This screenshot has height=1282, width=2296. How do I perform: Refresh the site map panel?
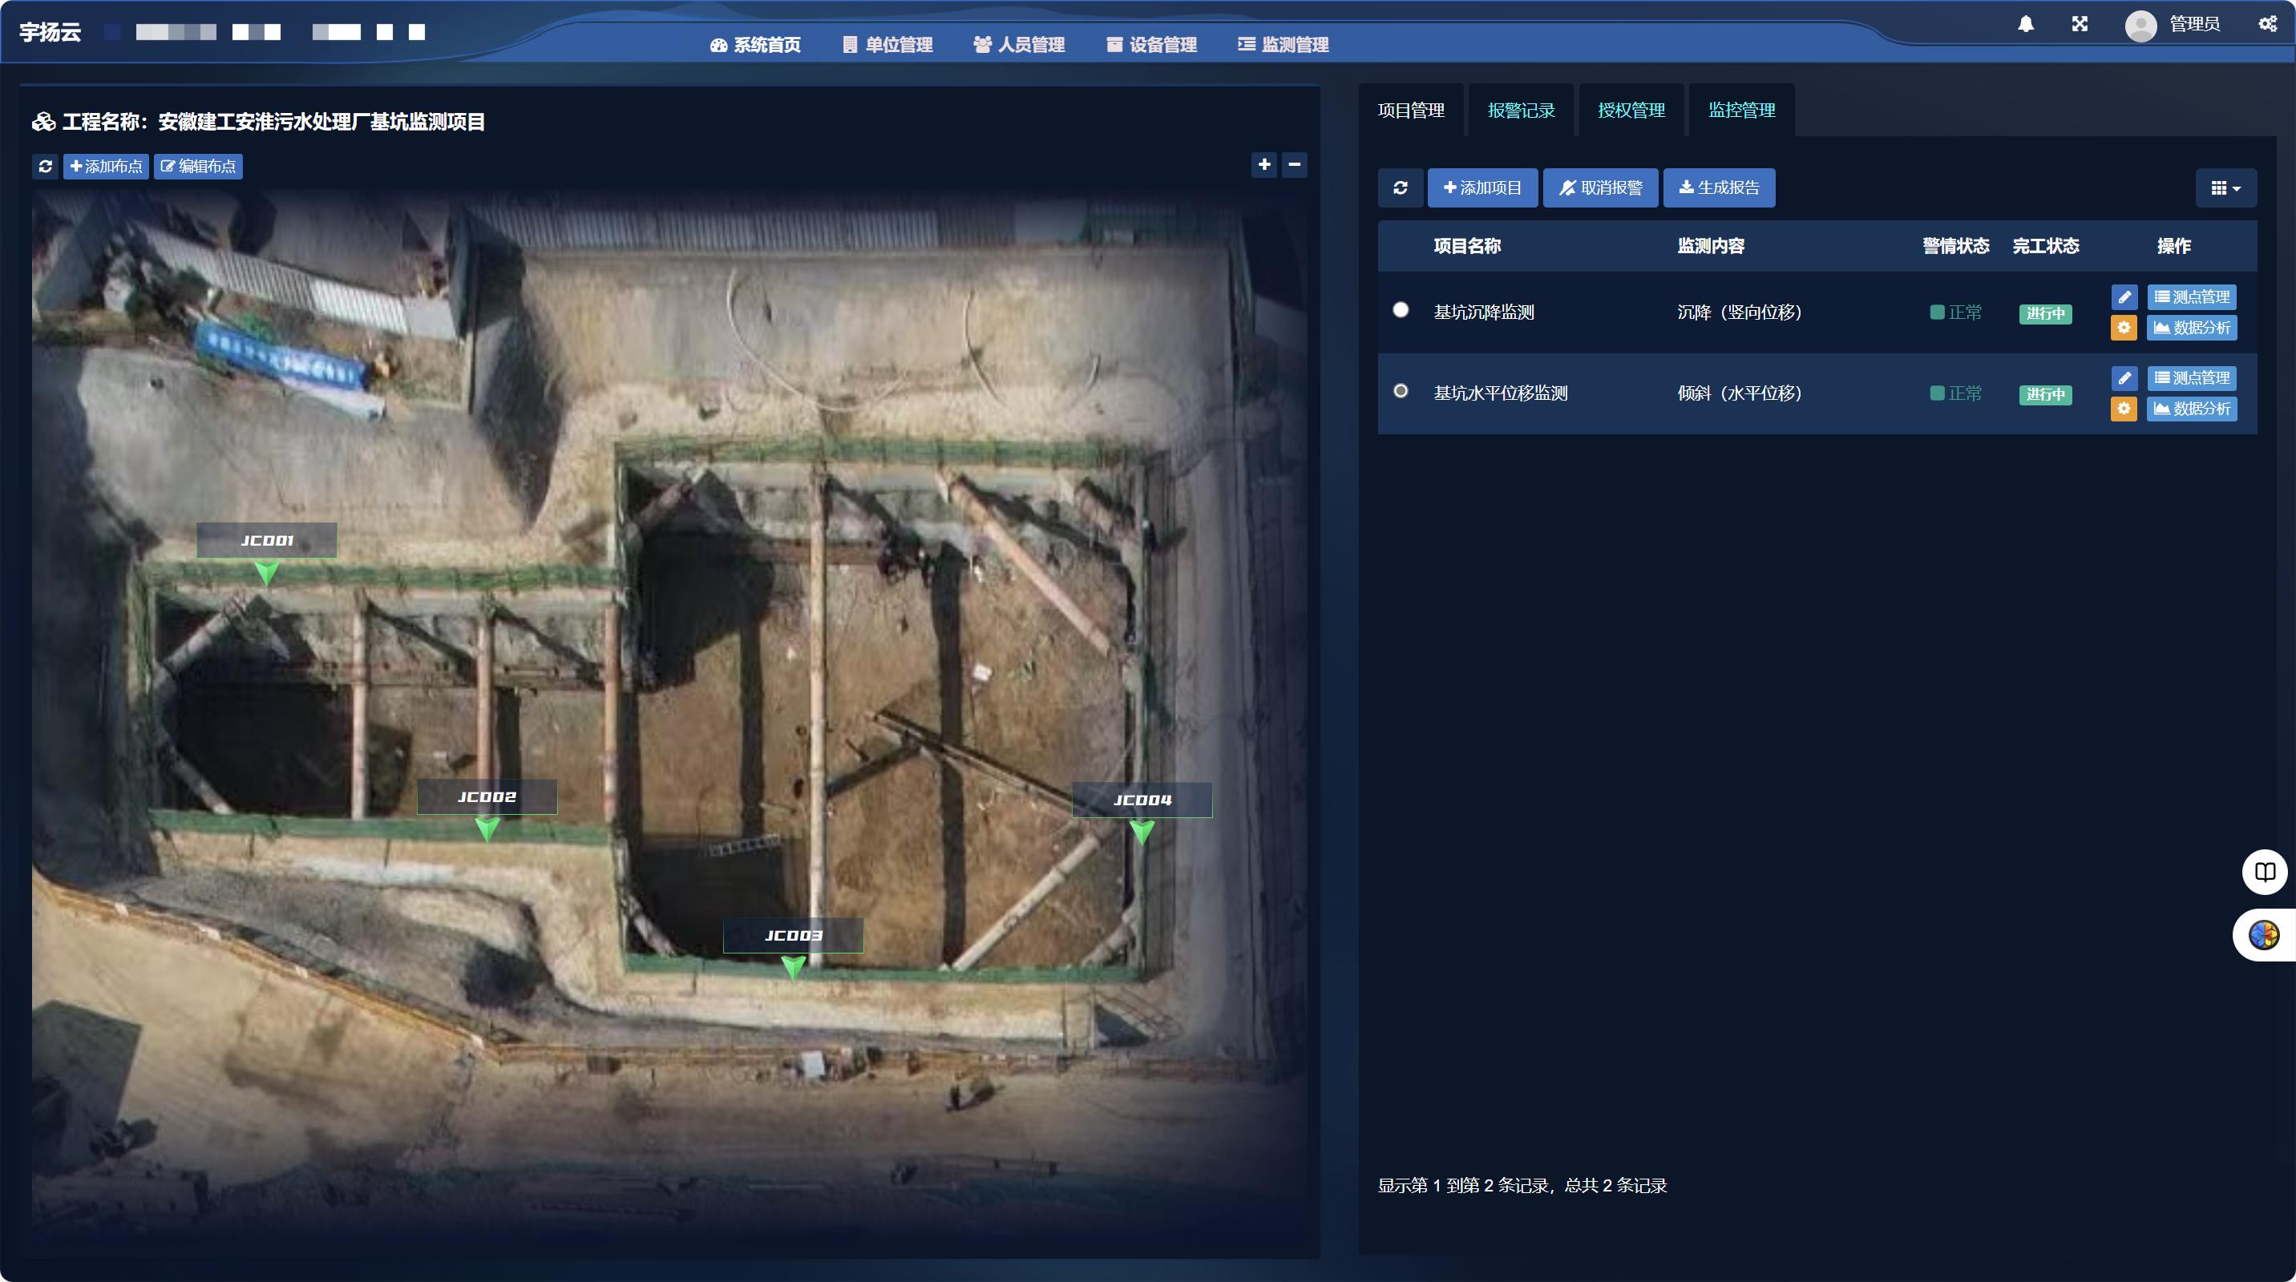point(46,167)
